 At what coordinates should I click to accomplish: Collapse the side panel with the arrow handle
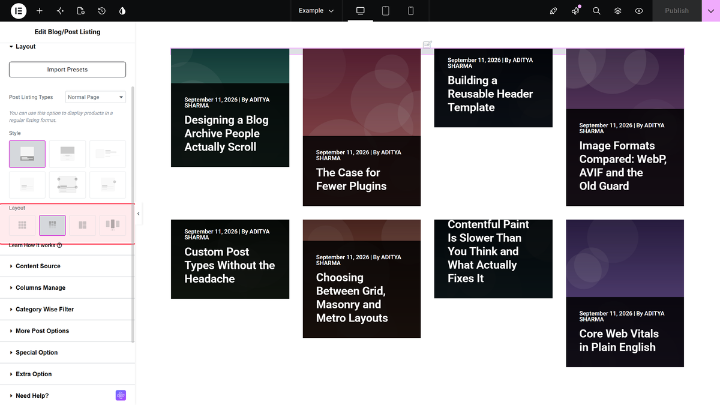pos(138,214)
